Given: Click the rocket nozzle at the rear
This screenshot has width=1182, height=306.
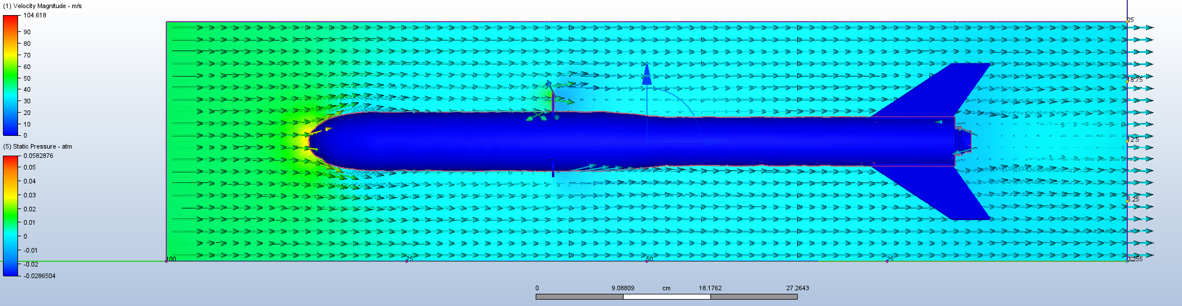Looking at the screenshot, I should pyautogui.click(x=962, y=141).
